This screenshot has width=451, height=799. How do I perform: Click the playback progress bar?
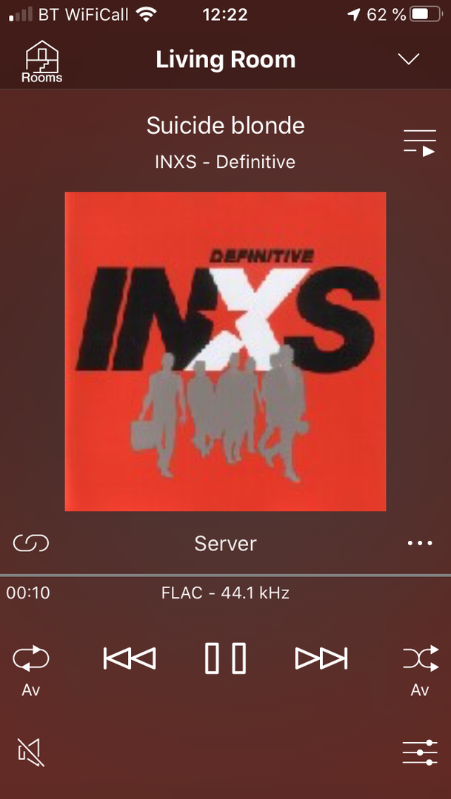[x=225, y=576]
